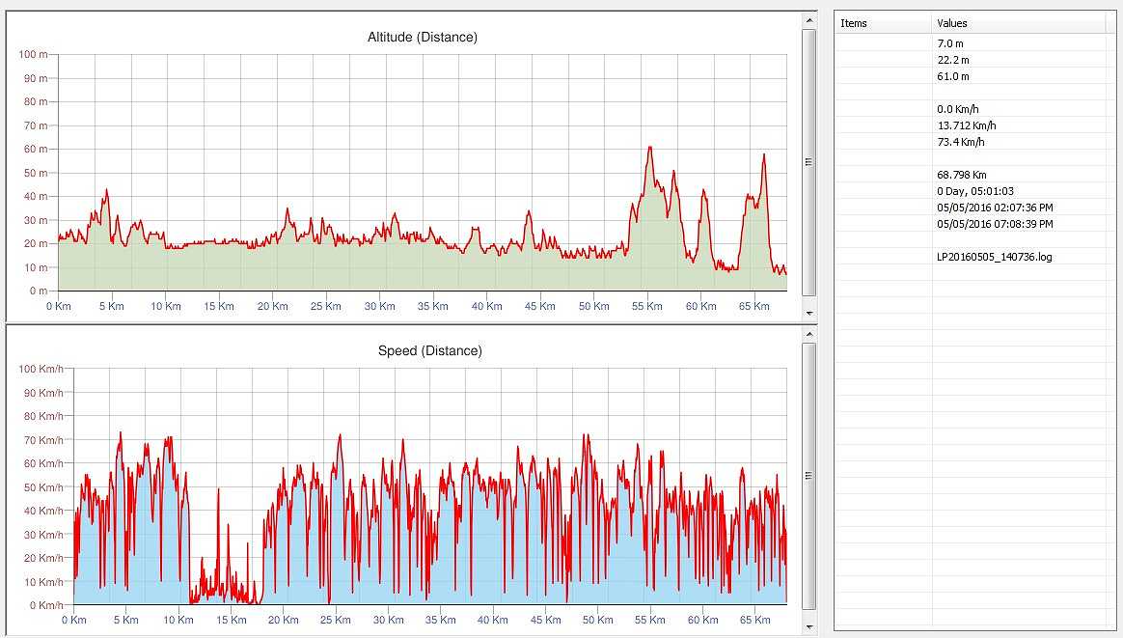Click the Speed chart vertical scrollbar thumb
Image resolution: width=1123 pixels, height=638 pixels.
coord(809,475)
